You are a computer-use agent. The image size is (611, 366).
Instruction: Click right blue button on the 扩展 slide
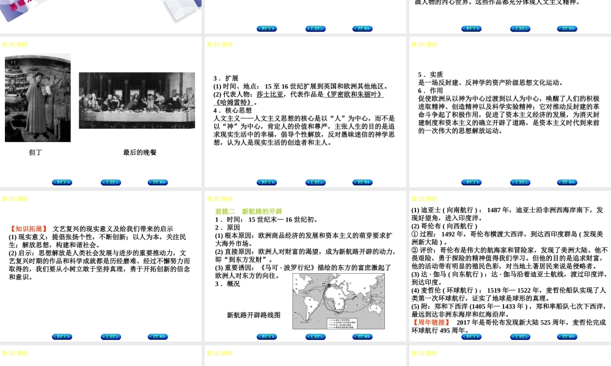click(x=362, y=182)
